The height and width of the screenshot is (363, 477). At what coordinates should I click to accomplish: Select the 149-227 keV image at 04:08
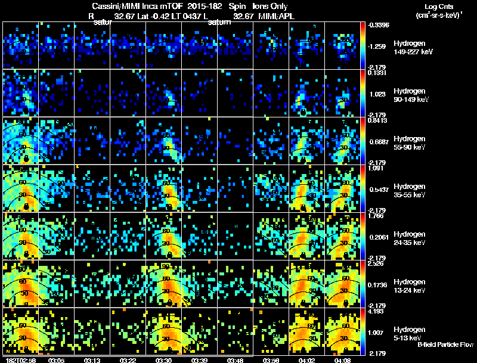click(x=342, y=45)
